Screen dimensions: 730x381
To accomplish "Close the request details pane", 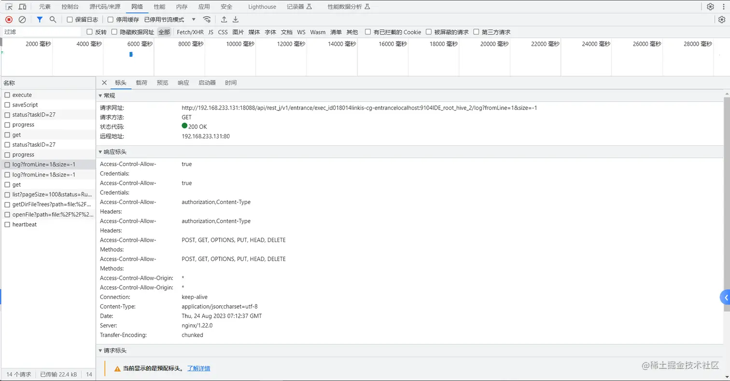I will (104, 82).
